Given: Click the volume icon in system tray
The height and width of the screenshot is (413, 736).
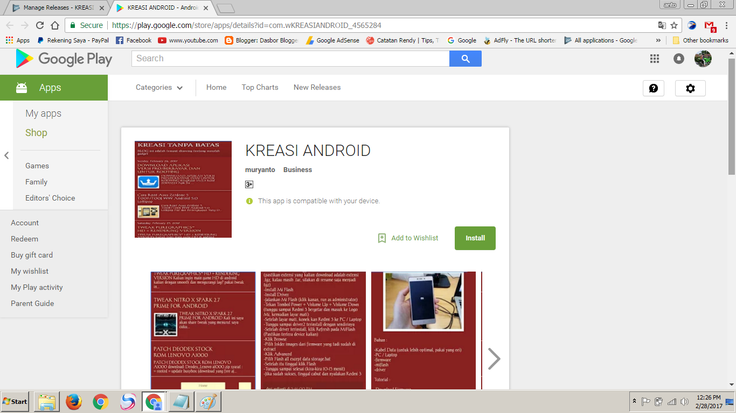Looking at the screenshot, I should (685, 402).
